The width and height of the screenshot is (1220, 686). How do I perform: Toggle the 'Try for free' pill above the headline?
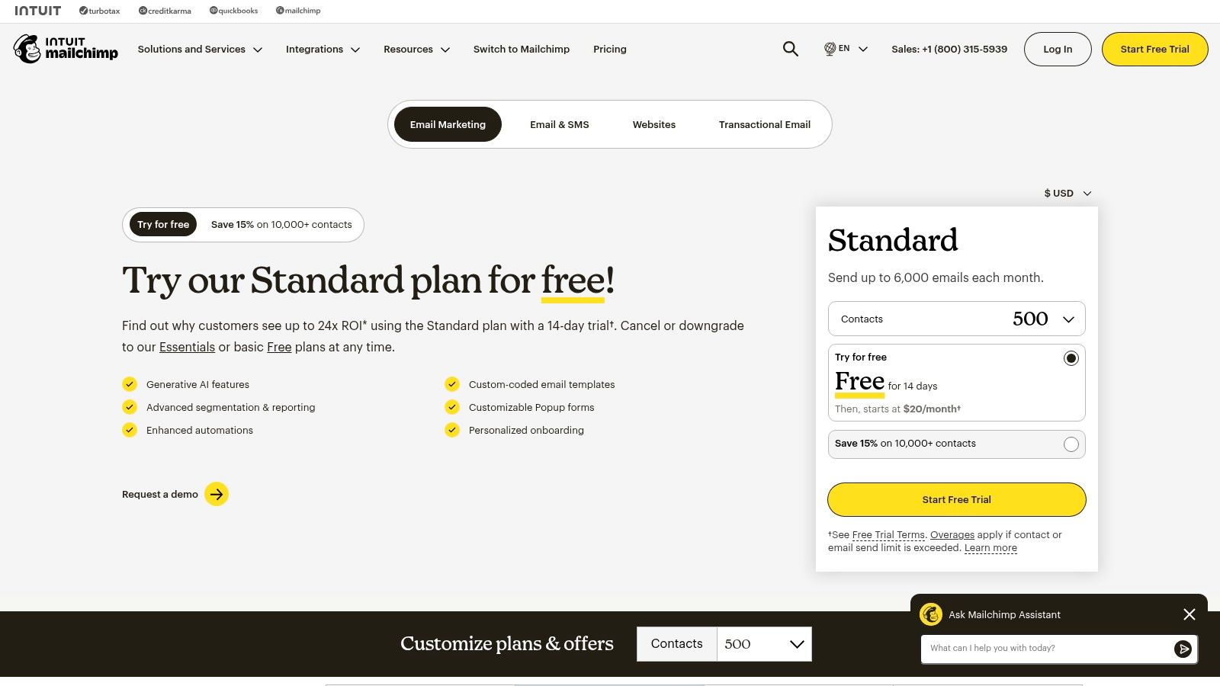pyautogui.click(x=162, y=224)
